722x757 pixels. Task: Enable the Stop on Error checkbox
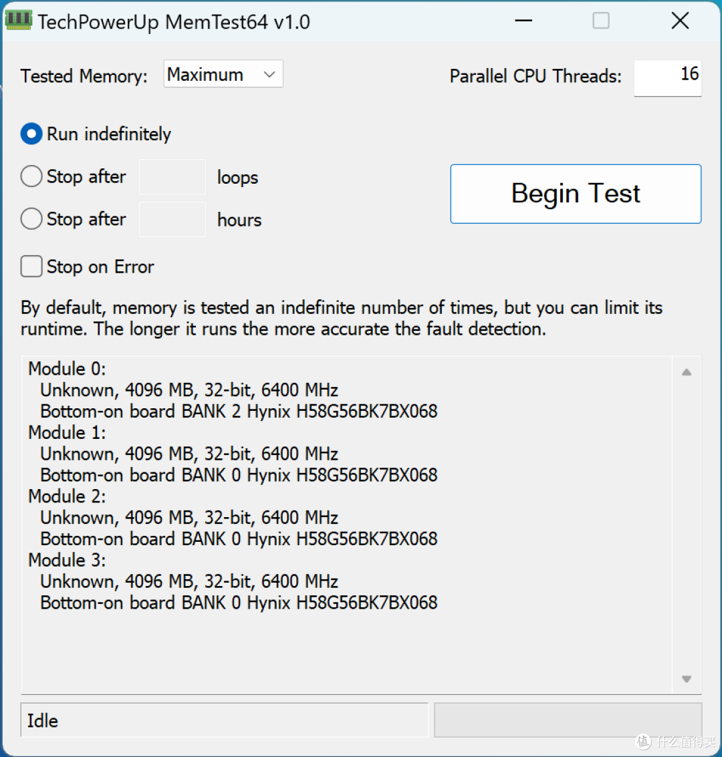(x=31, y=267)
